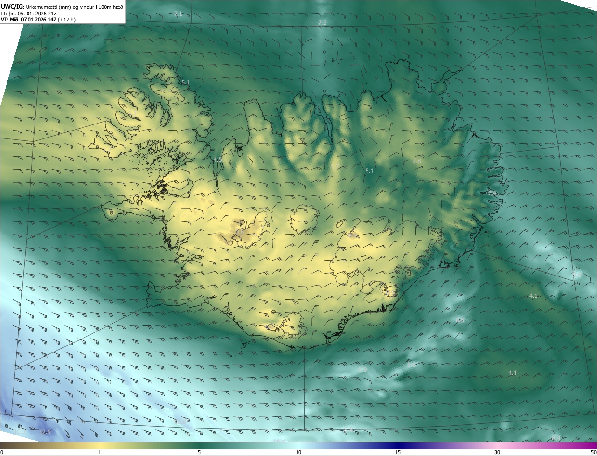Click the 10 tick label on the color scale
597x456 pixels.
[x=298, y=452]
